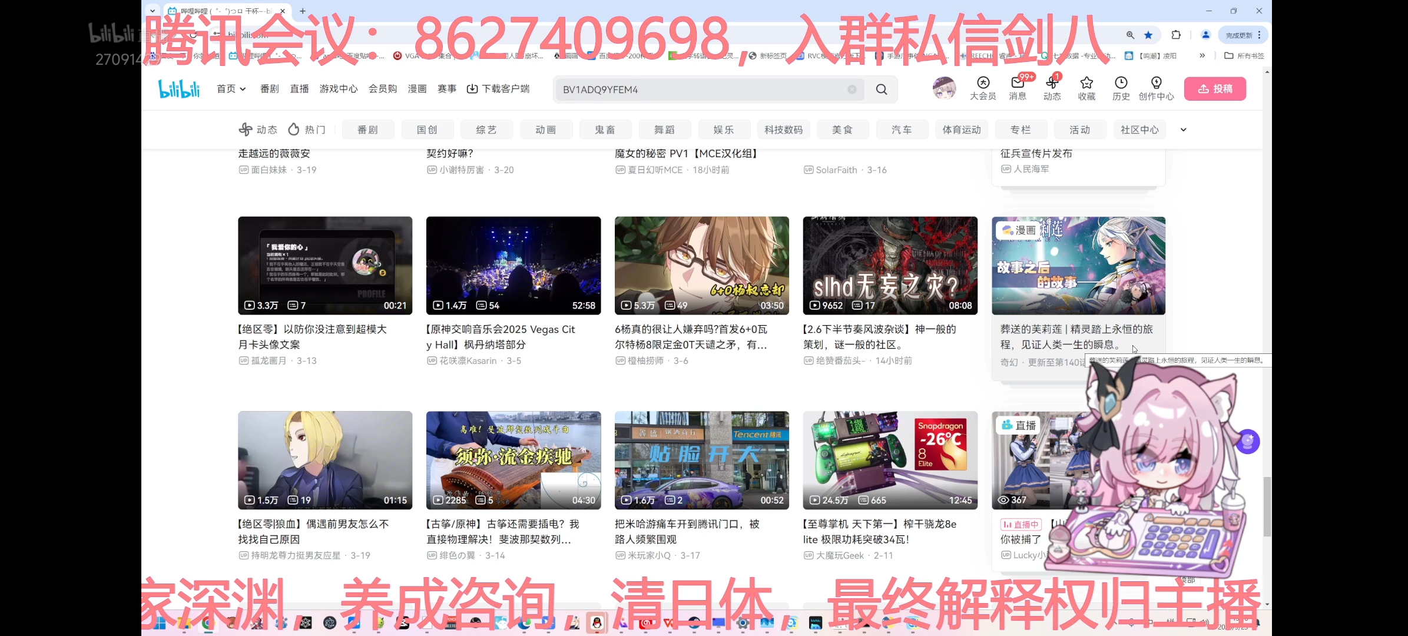Click the page vertical scrollbar thumb

pos(1267,506)
